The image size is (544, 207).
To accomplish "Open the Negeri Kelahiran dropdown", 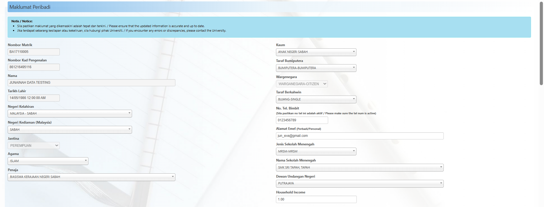I will 70,113.
